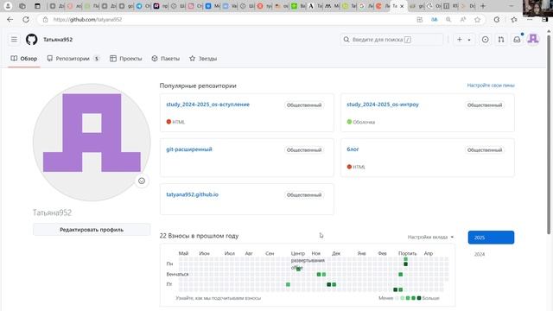
Task: Click the Популярные репозитории heading
Action: [198, 86]
